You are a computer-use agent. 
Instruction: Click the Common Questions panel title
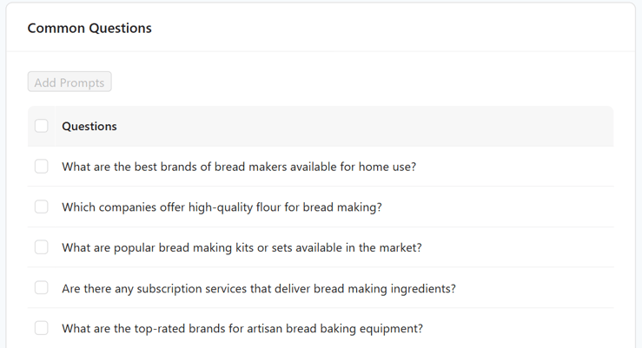(x=89, y=28)
